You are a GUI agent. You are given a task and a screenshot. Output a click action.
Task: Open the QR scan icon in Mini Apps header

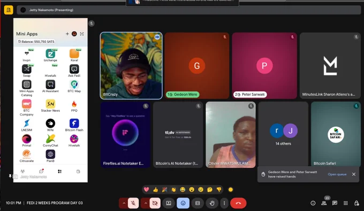tap(82, 34)
